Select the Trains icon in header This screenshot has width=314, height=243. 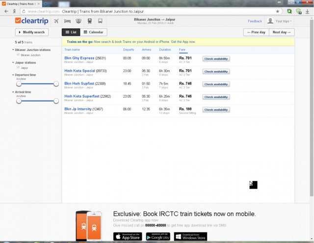pyautogui.click(x=90, y=21)
